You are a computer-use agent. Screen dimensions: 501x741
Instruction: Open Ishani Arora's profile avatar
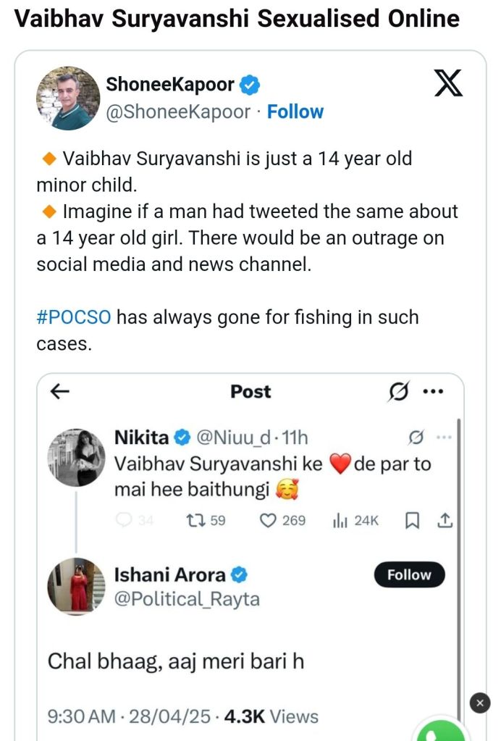[x=76, y=587]
